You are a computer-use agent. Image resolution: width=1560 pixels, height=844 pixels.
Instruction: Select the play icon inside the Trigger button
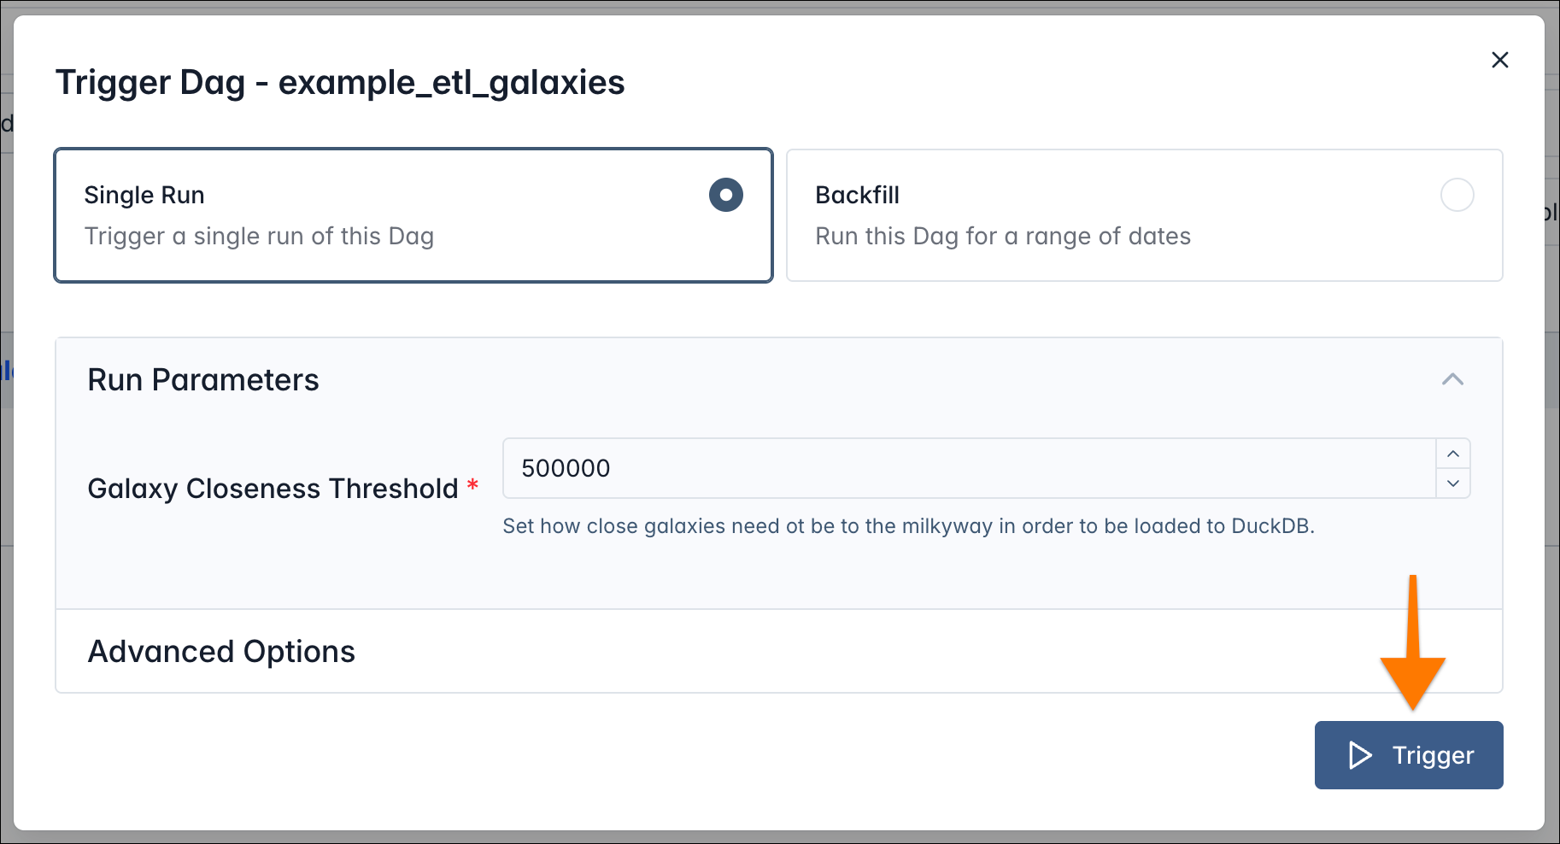coord(1359,755)
